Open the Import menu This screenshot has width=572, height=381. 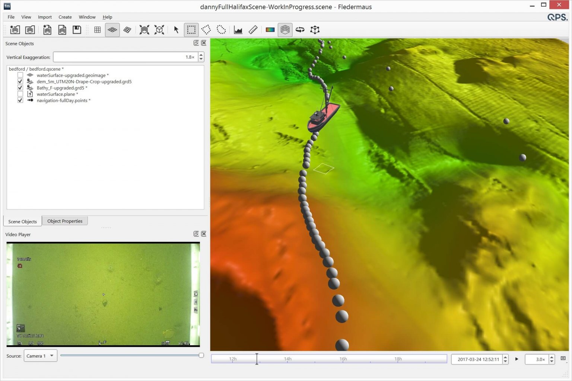click(x=45, y=17)
